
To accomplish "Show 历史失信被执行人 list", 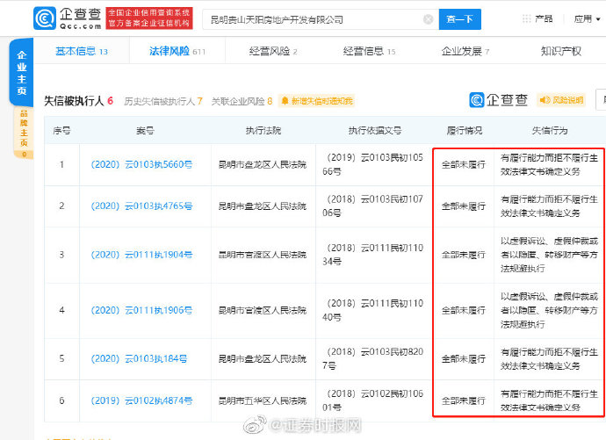I will 163,101.
